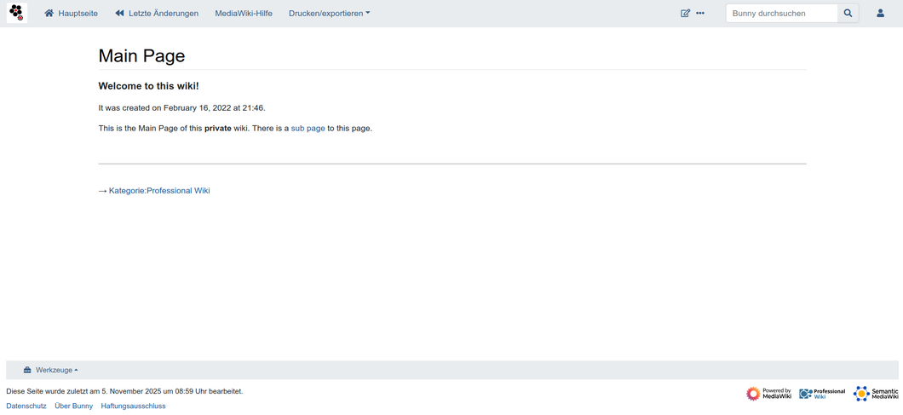This screenshot has width=903, height=415.
Task: Open the Datenschutz footer link
Action: pos(26,406)
